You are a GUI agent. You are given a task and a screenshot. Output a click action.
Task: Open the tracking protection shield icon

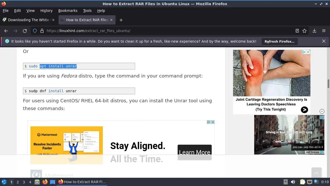tap(35, 31)
